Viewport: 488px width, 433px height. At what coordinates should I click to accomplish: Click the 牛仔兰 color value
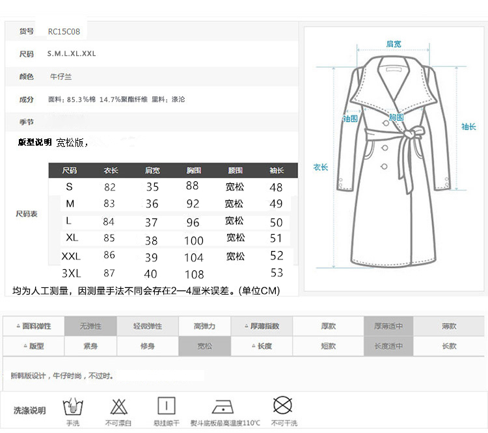click(x=61, y=77)
